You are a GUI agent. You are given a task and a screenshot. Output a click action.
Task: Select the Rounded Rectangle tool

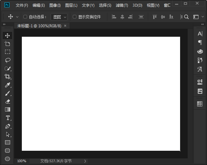(x=7, y=151)
